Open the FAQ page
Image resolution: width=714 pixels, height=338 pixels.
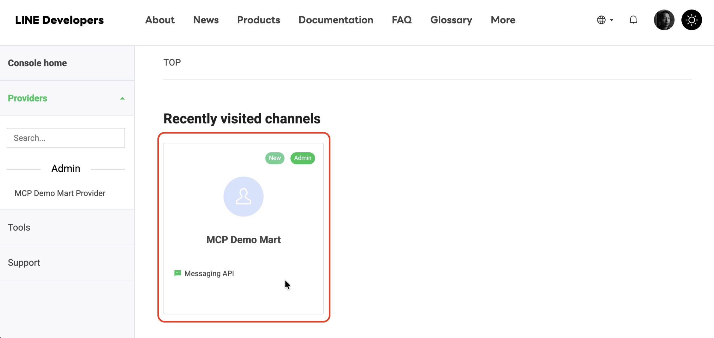coord(402,20)
